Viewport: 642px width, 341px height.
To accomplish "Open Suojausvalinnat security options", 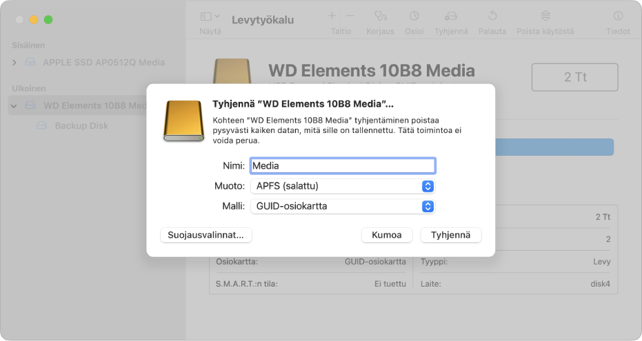I will 206,235.
